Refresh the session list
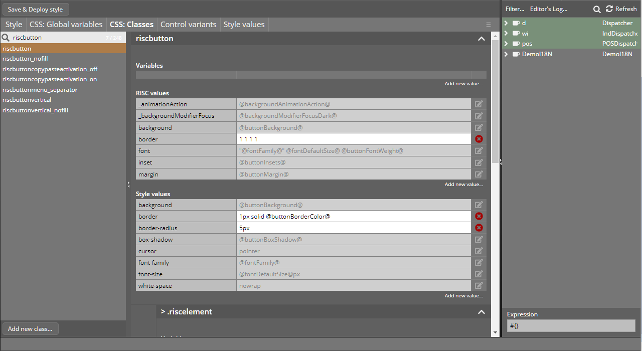Viewport: 642px width, 351px height. (x=621, y=9)
